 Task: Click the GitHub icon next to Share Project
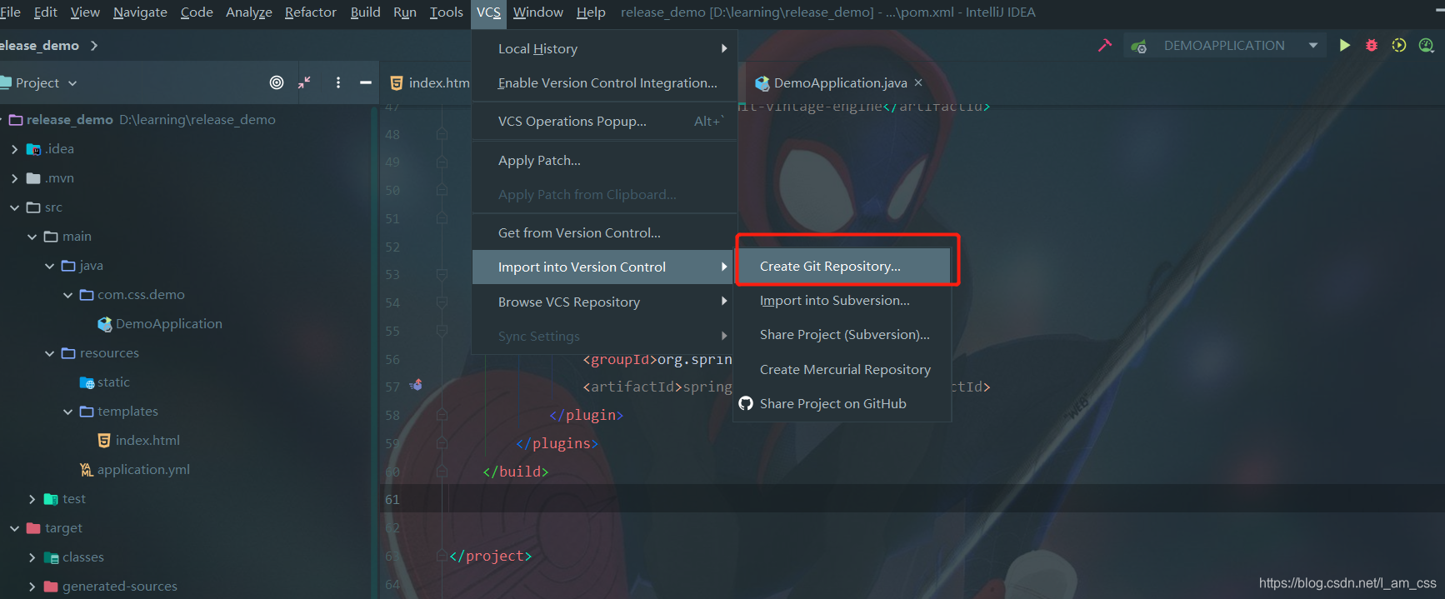(746, 403)
